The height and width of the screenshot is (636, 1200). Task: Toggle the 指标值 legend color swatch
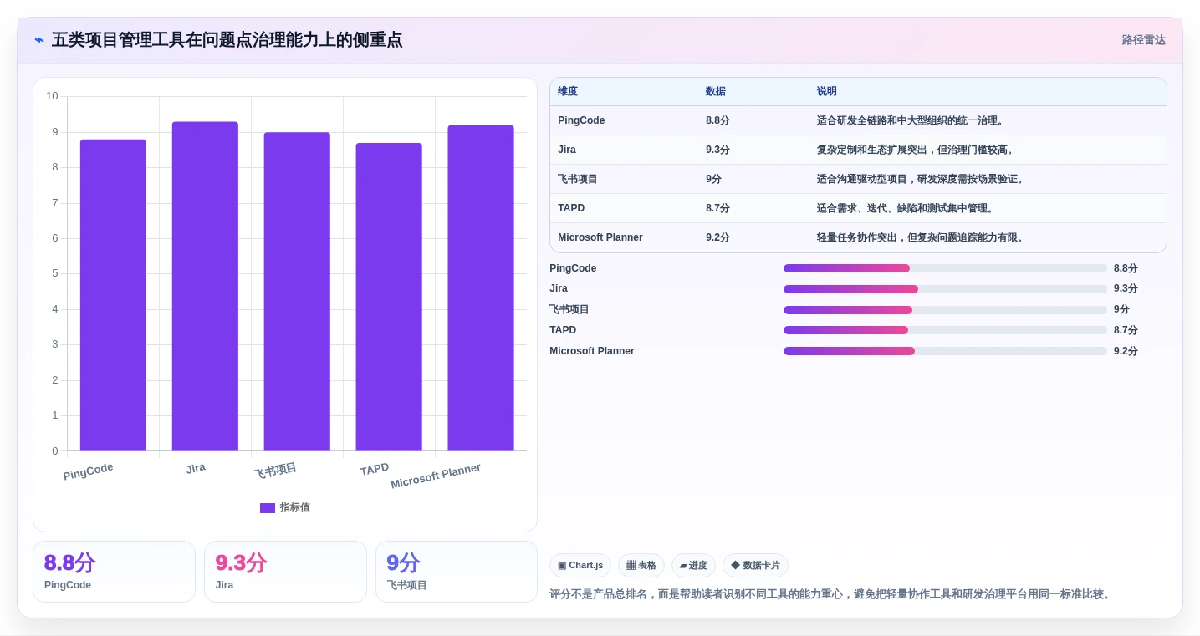click(x=268, y=508)
